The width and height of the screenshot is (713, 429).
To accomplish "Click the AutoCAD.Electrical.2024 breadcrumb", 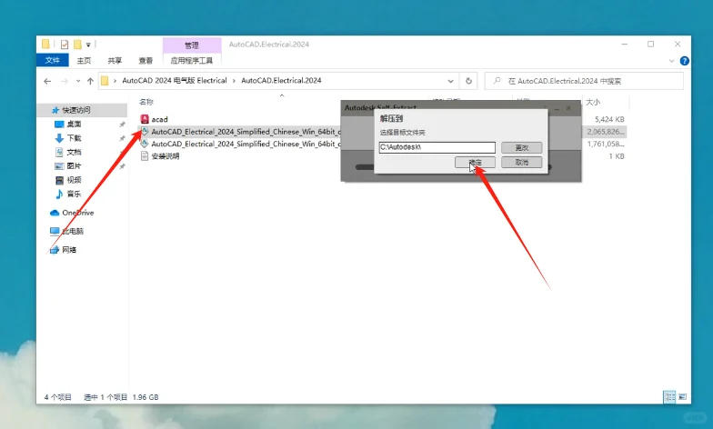I will [281, 80].
